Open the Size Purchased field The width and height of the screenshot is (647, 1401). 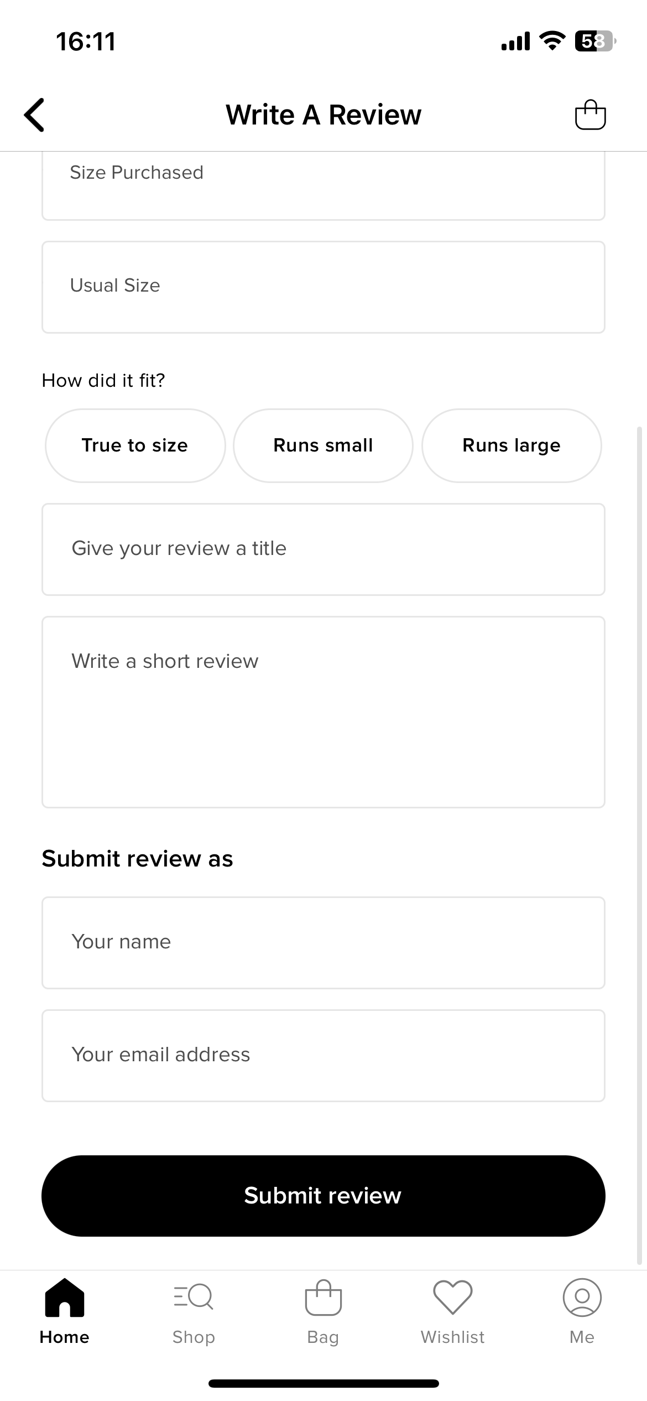323,185
